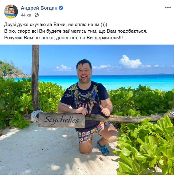Open the three-dots post options menu
Image resolution: width=174 pixels, height=178 pixels.
tap(168, 8)
